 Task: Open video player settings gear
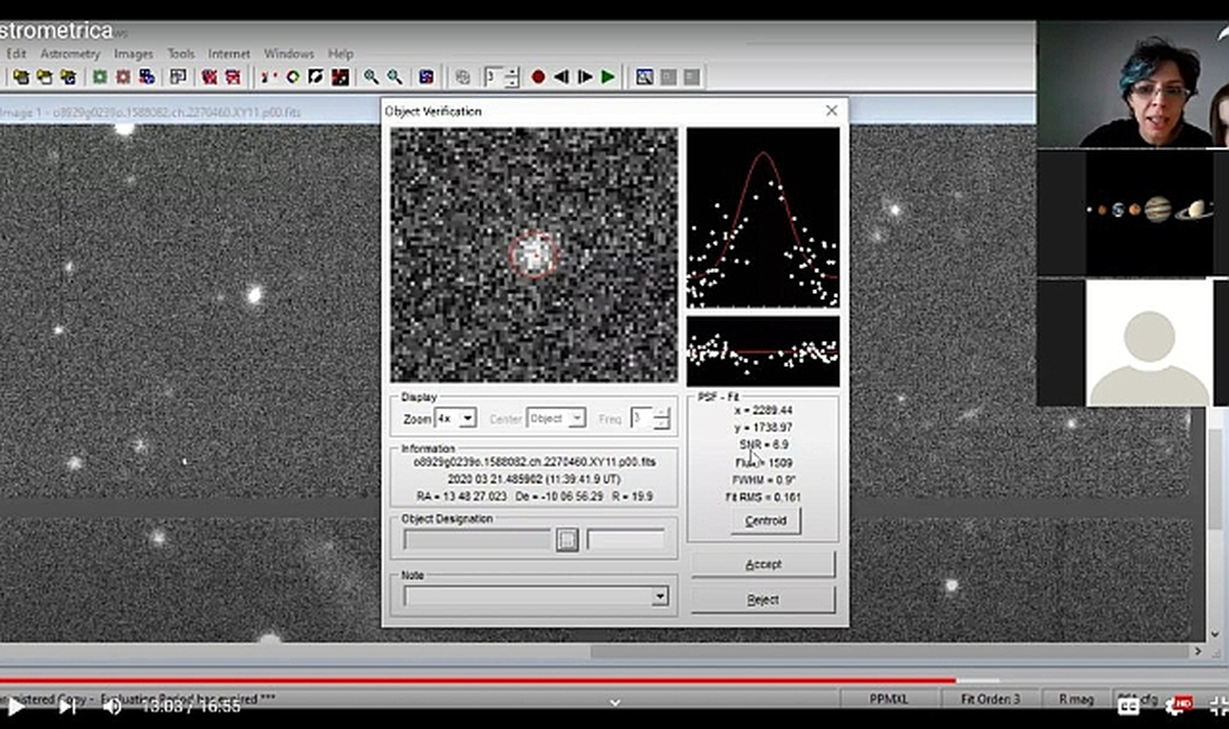1177,706
